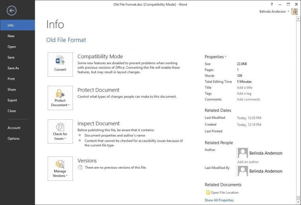This screenshot has height=205, width=301.
Task: Convert the file using the Convert button
Action: point(60,65)
